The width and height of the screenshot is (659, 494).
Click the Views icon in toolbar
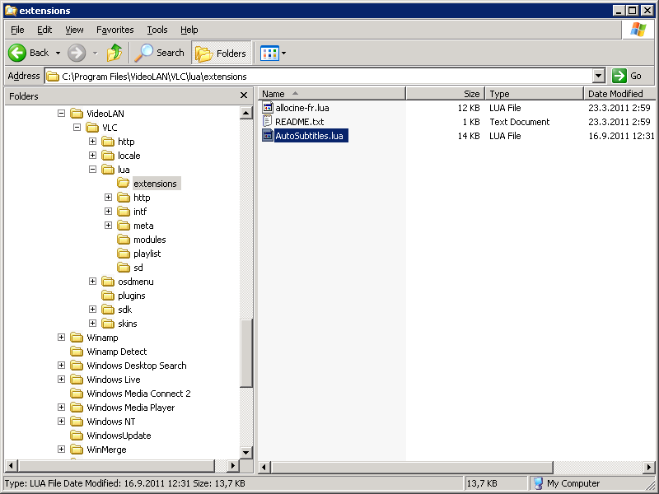[269, 54]
